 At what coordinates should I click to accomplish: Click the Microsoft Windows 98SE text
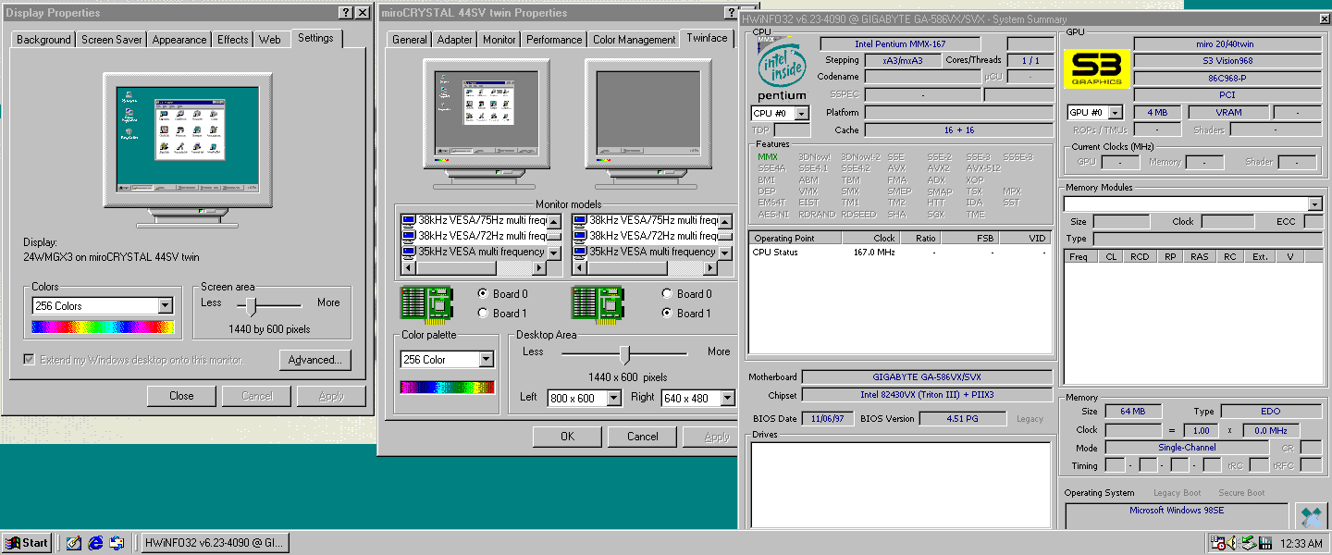coord(1175,511)
